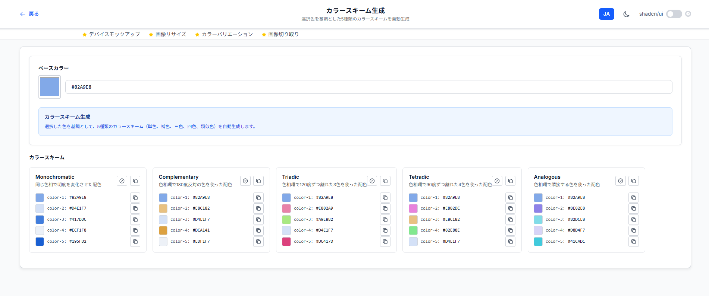Copy Triadic color-5 #DC417D

coord(385,242)
